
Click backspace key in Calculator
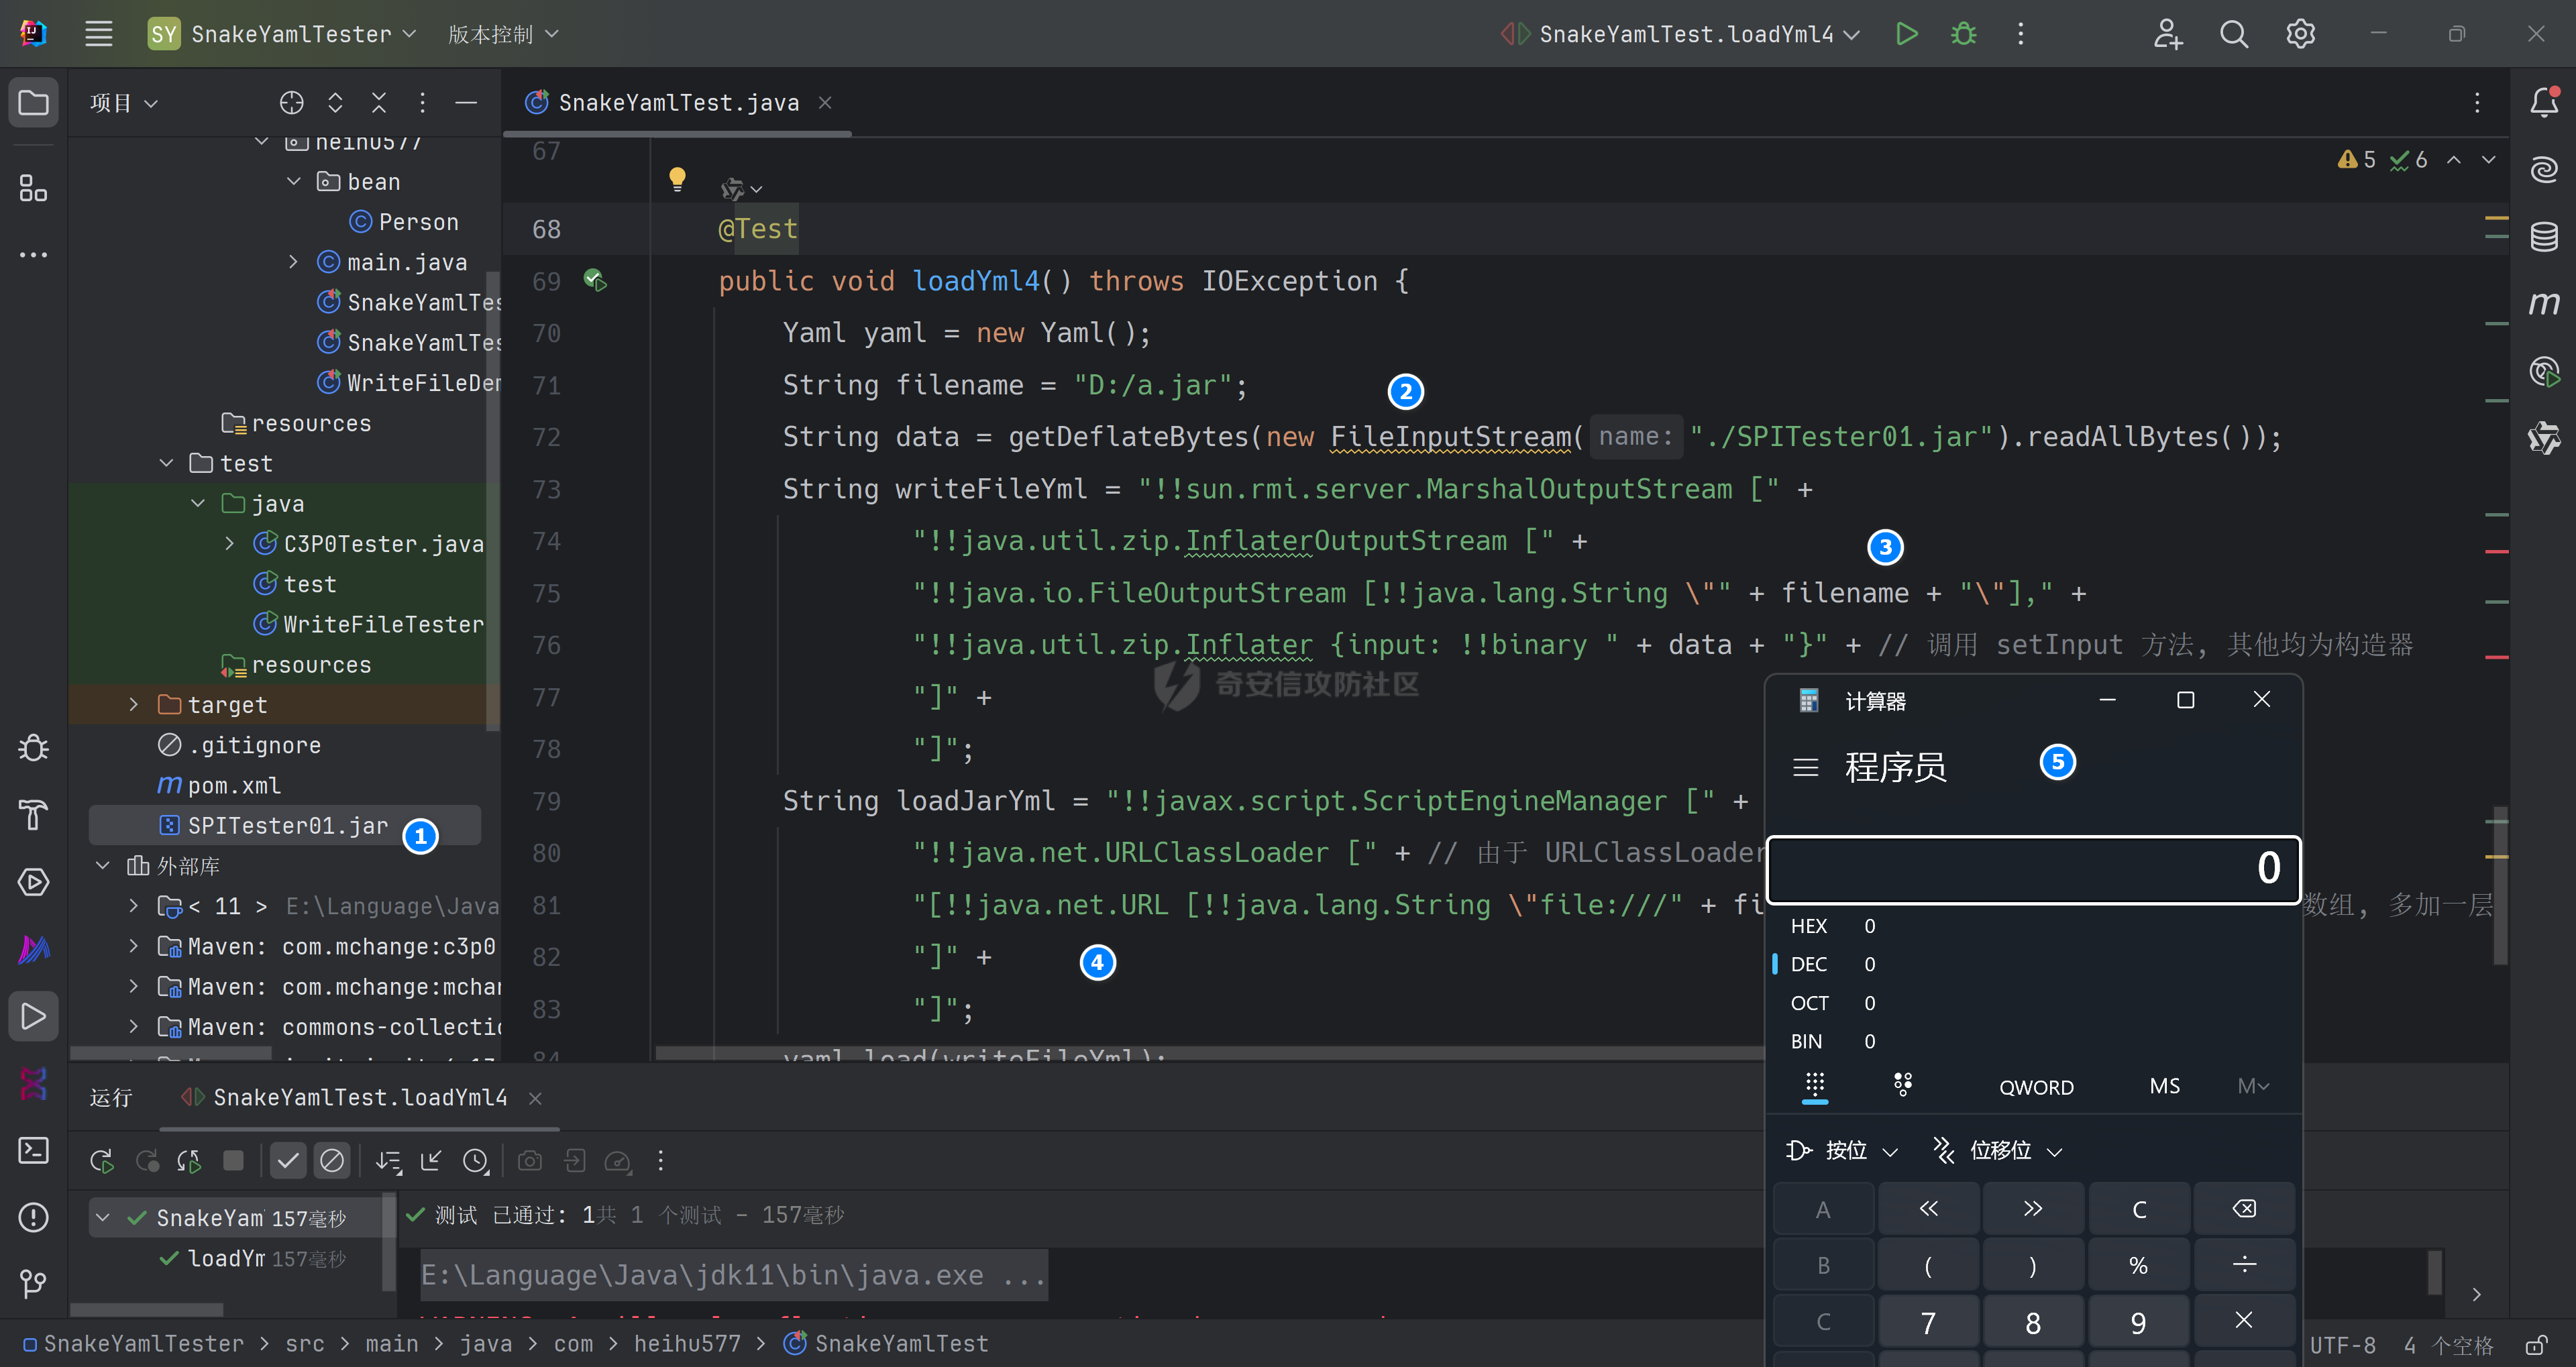(x=2244, y=1208)
